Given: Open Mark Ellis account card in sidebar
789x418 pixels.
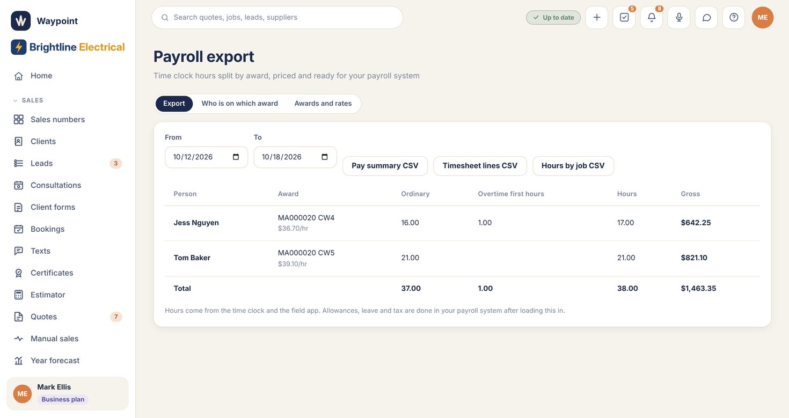Looking at the screenshot, I should 68,393.
